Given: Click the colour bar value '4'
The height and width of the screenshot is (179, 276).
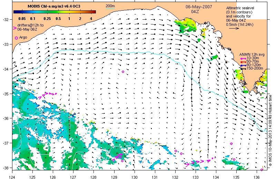Looking at the screenshot, I should click(91, 19).
